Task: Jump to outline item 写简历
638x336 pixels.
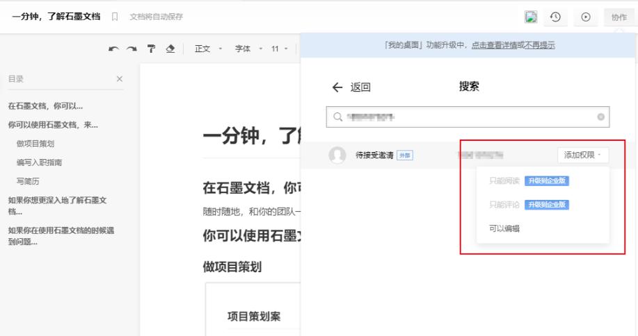Action: click(x=28, y=181)
